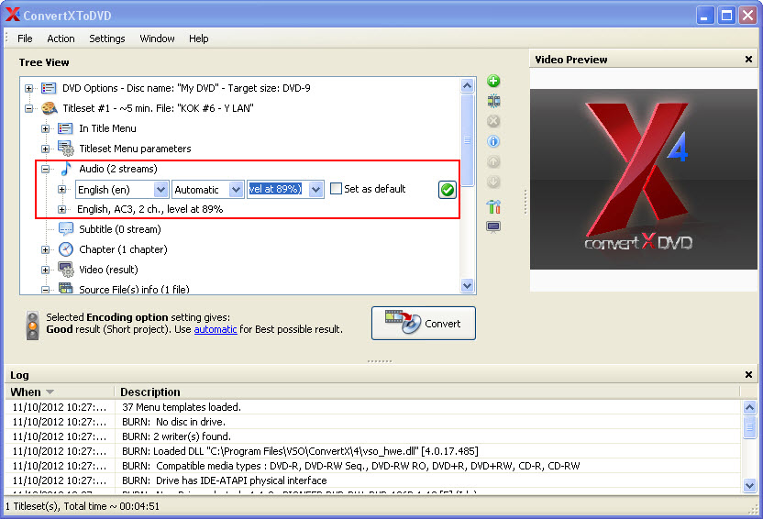The image size is (763, 519).
Task: Click the green add file icon
Action: [x=493, y=82]
